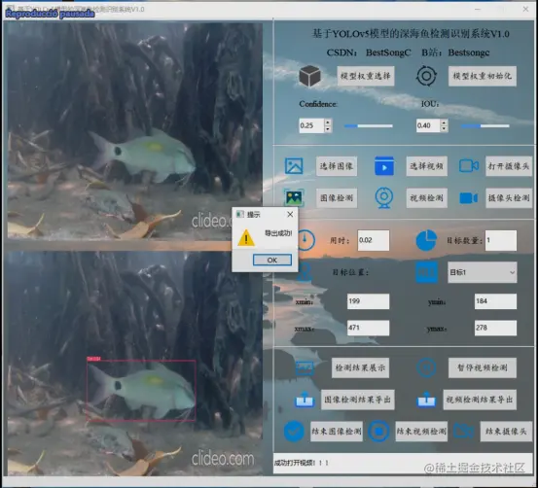Image resolution: width=539 pixels, height=488 pixels.
Task: Click the webcam video detection icon
Action: pyautogui.click(x=384, y=197)
